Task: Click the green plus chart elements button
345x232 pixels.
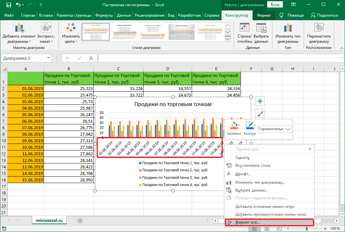Action: [x=260, y=101]
